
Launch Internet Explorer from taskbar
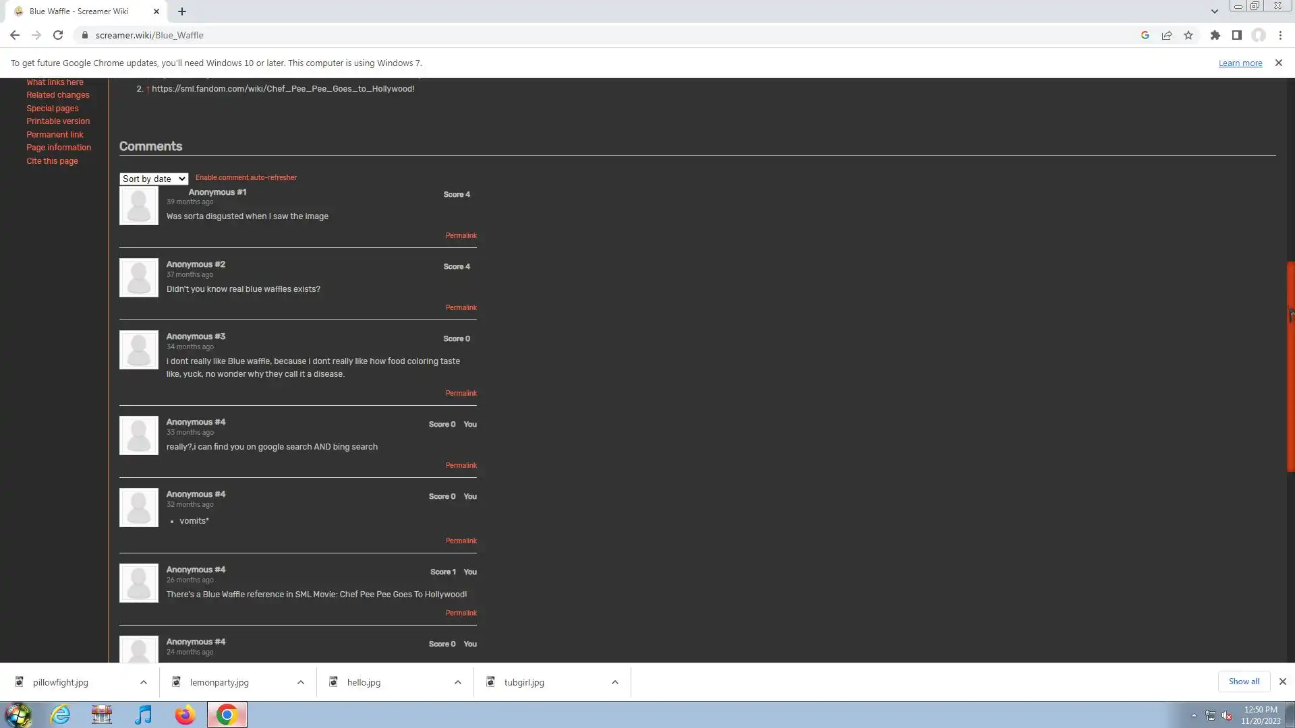tap(61, 715)
